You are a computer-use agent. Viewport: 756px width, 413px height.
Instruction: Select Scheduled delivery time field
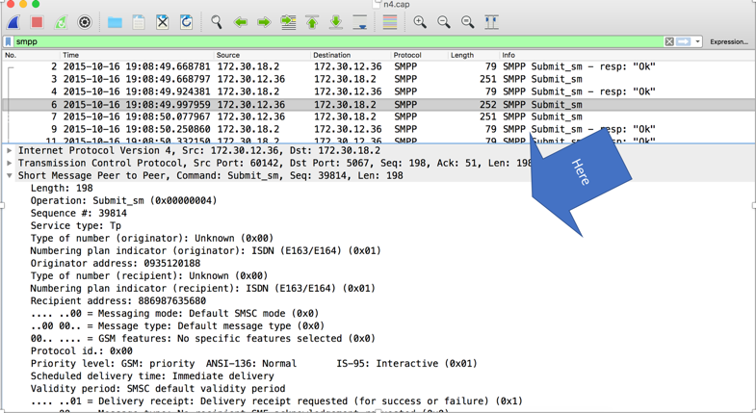(152, 375)
